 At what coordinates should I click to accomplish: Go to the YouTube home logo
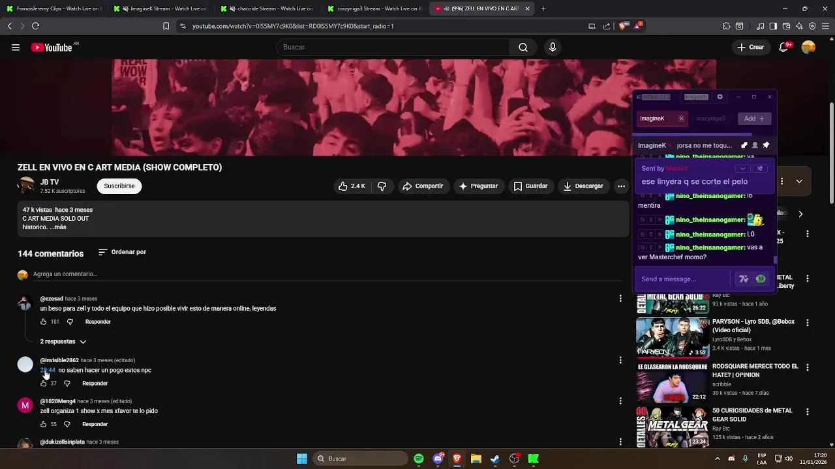(x=52, y=47)
